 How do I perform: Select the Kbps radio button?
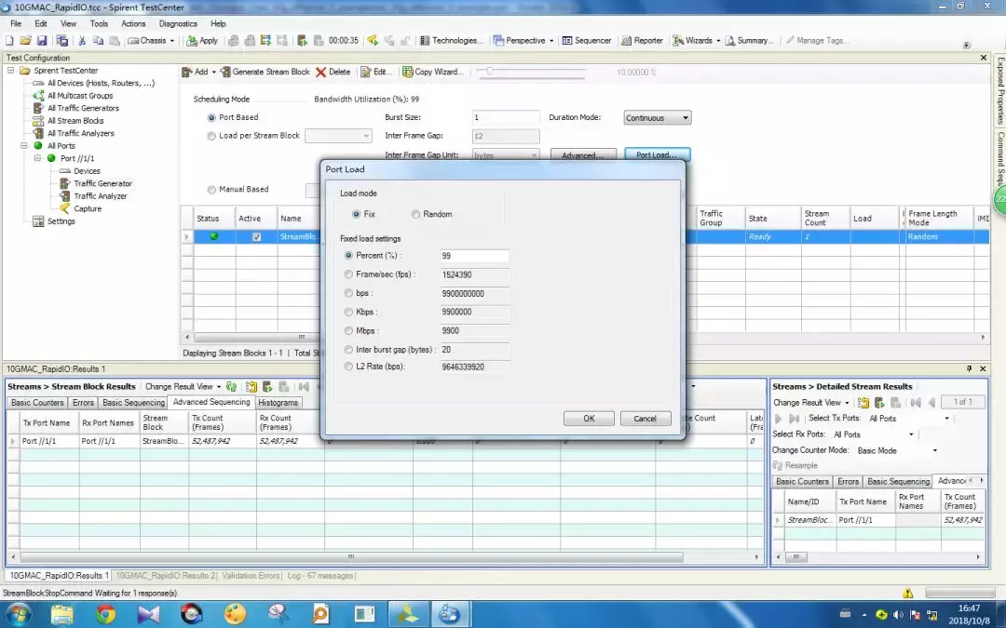pos(348,312)
